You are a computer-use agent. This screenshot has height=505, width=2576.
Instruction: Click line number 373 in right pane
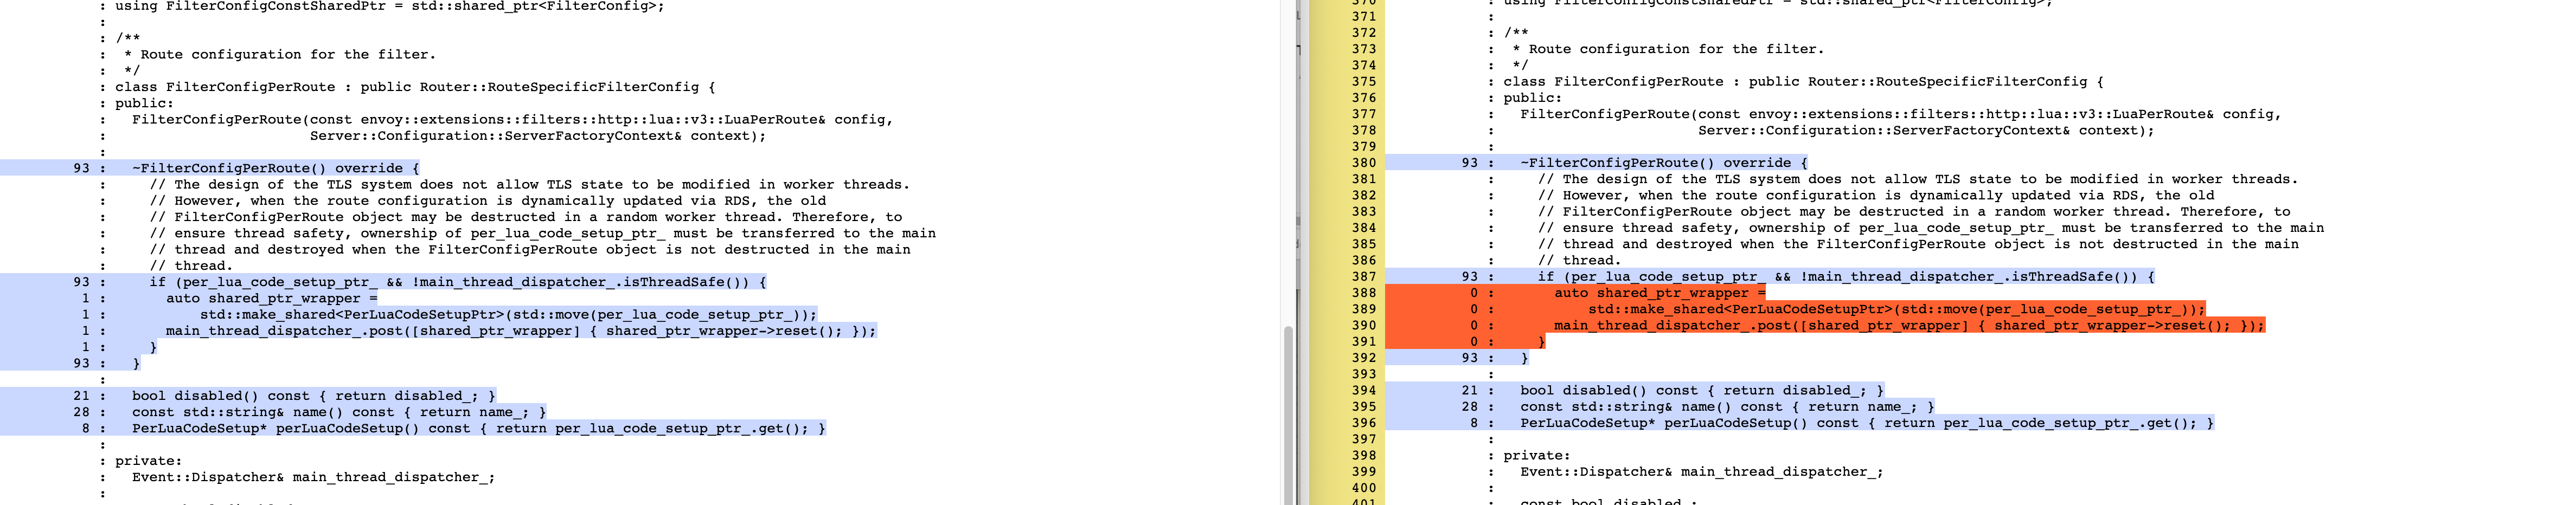coord(1364,49)
